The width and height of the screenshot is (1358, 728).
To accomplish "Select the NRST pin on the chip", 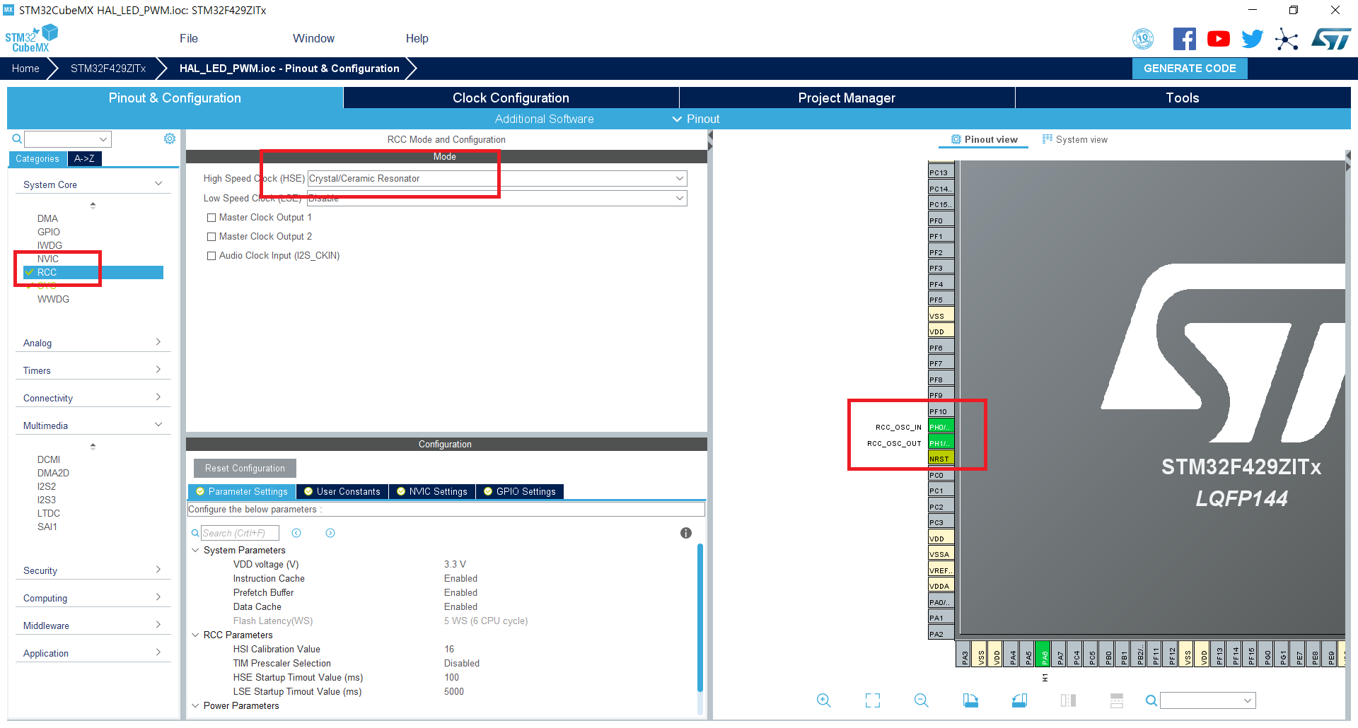I will (x=941, y=459).
